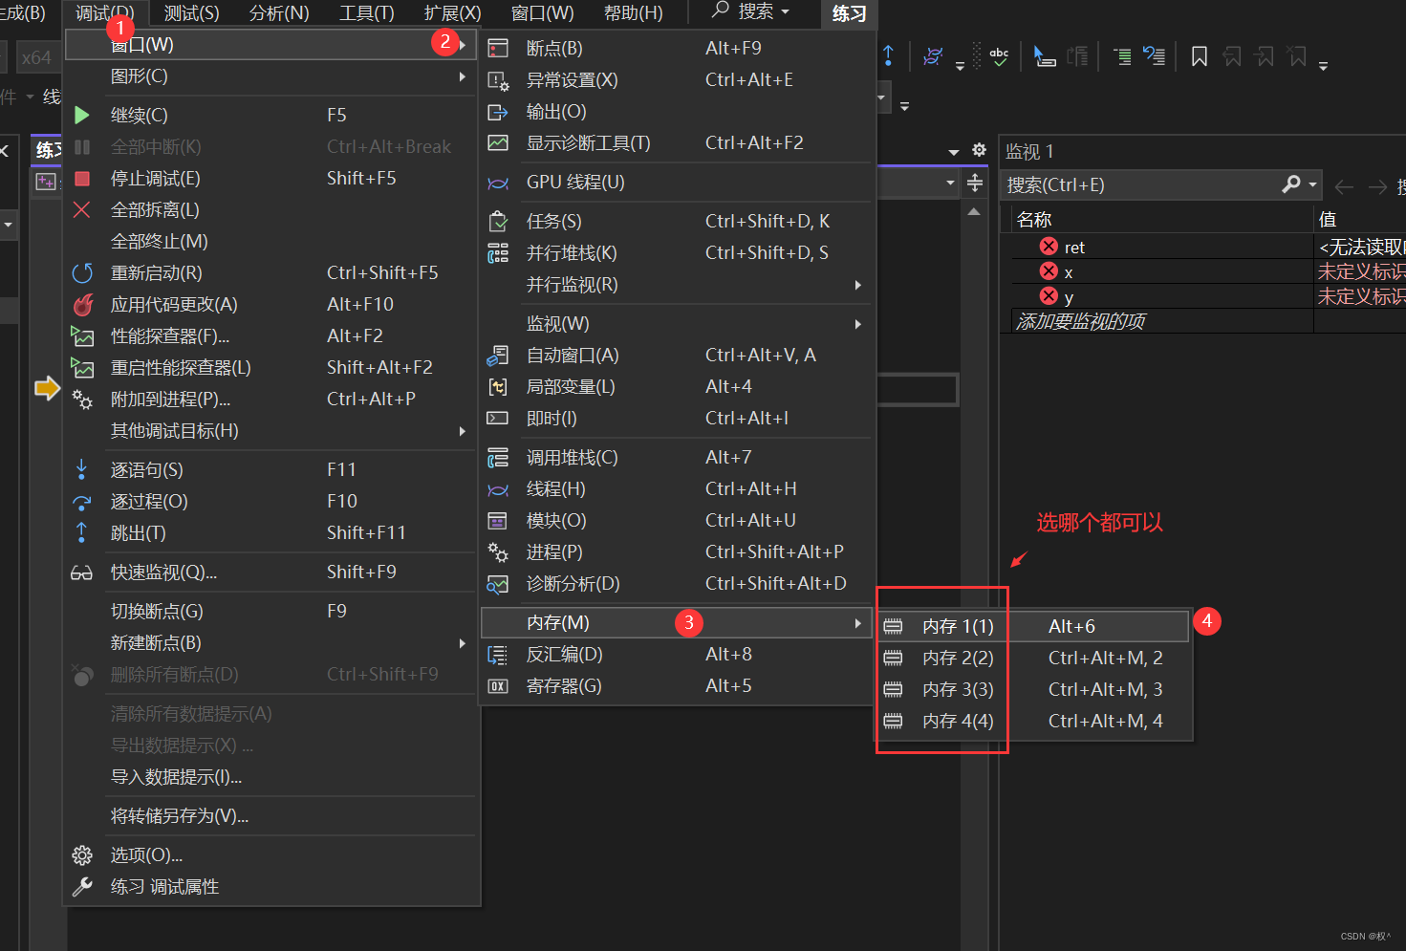Select 内存 4(4) memory window
Screen dimensions: 1406x951
pos(1033,721)
